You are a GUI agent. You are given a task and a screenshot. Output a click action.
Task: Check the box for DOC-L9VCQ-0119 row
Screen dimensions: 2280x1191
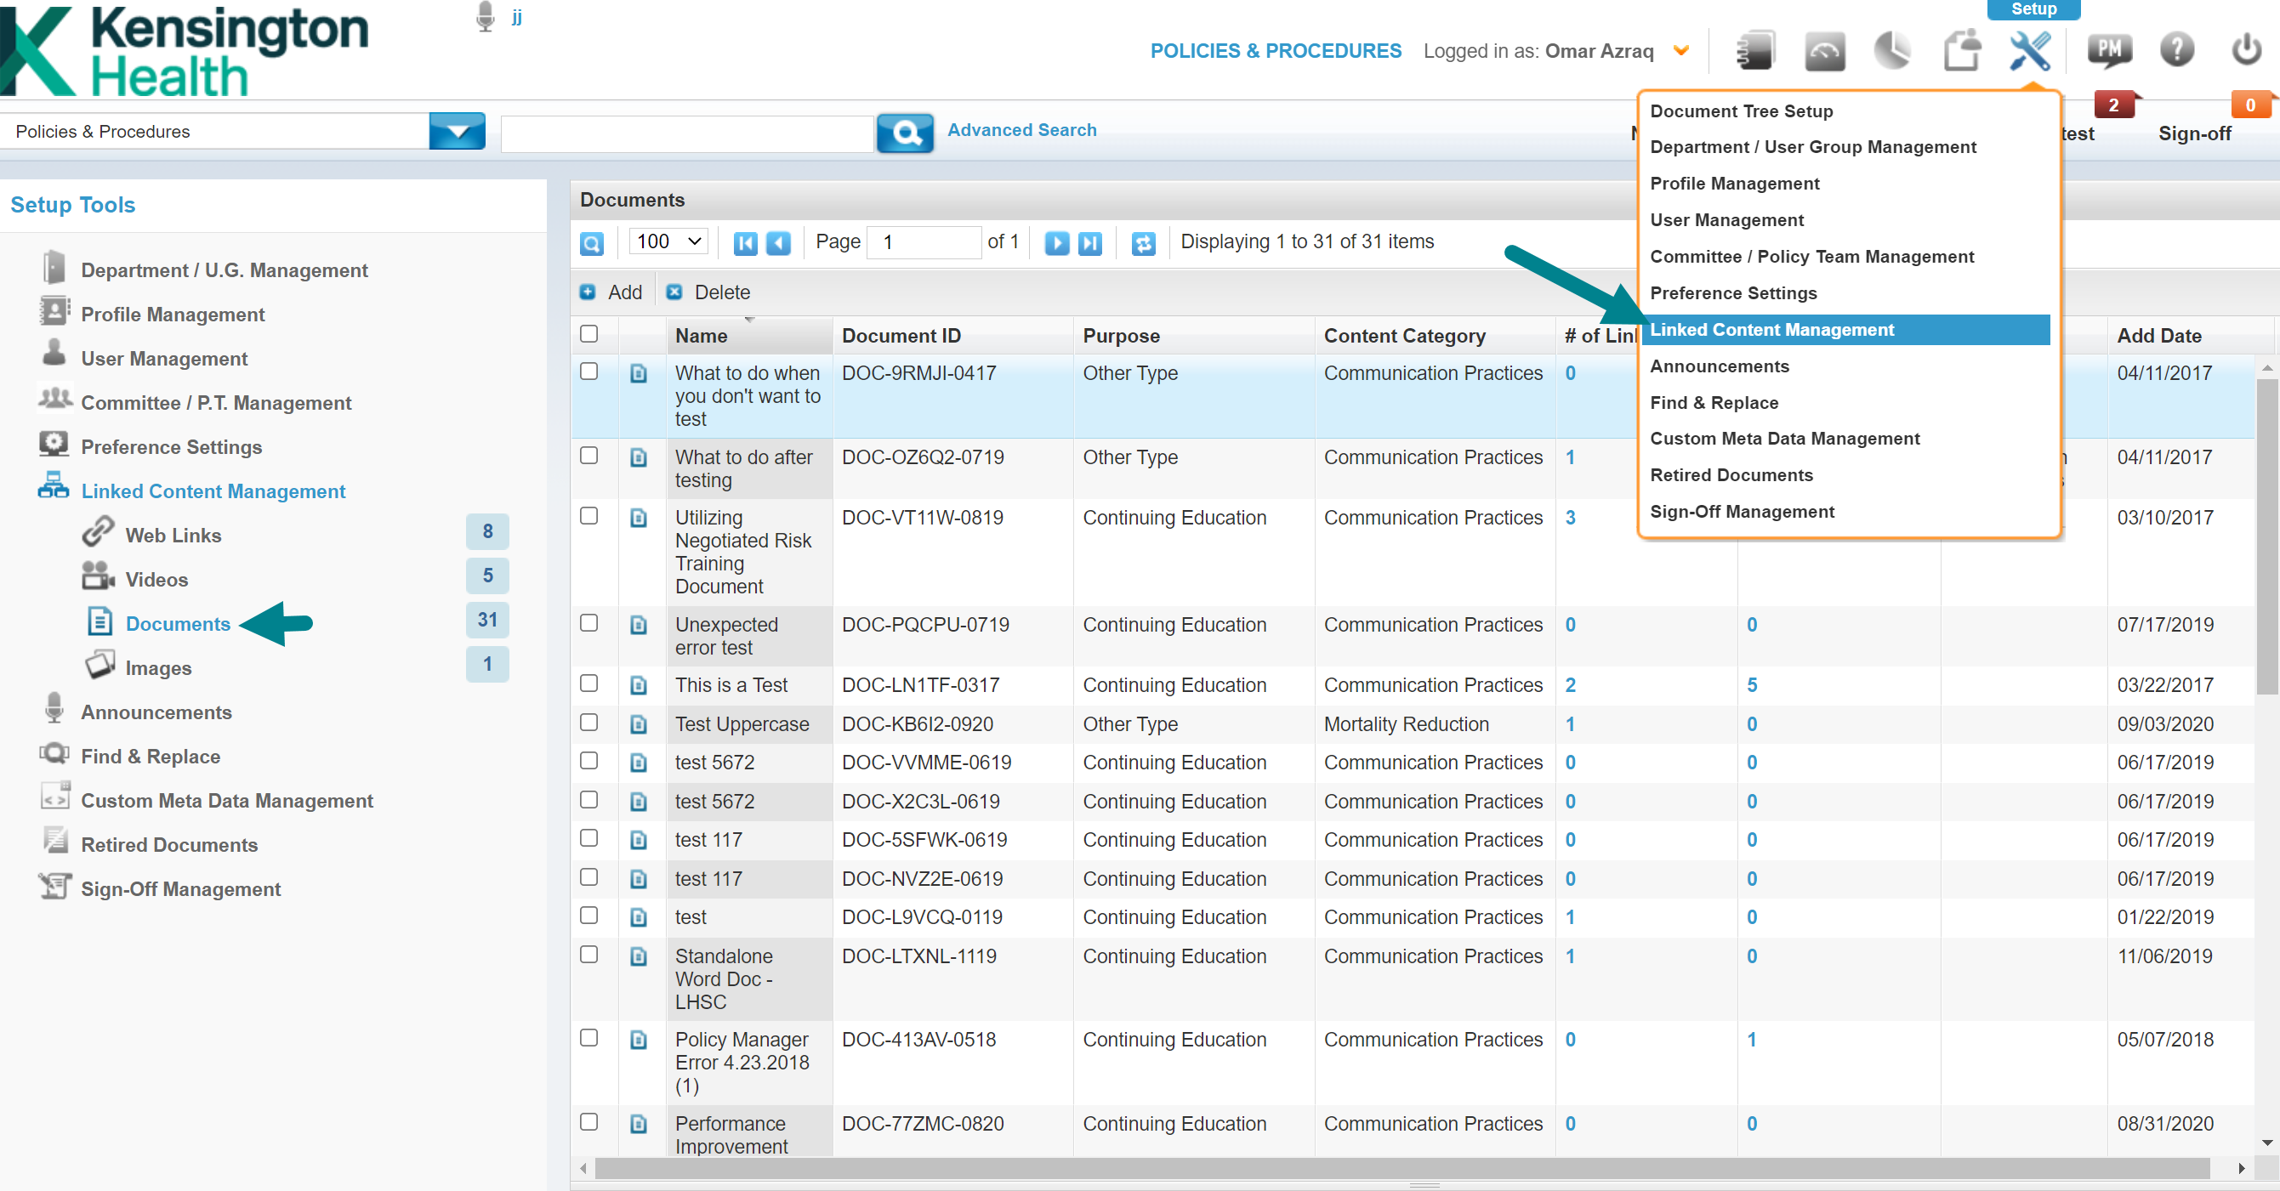[588, 915]
